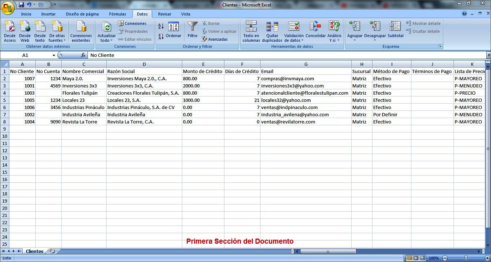The height and width of the screenshot is (262, 491).
Task: Open Análisis Y si dropdown
Action: 334,31
